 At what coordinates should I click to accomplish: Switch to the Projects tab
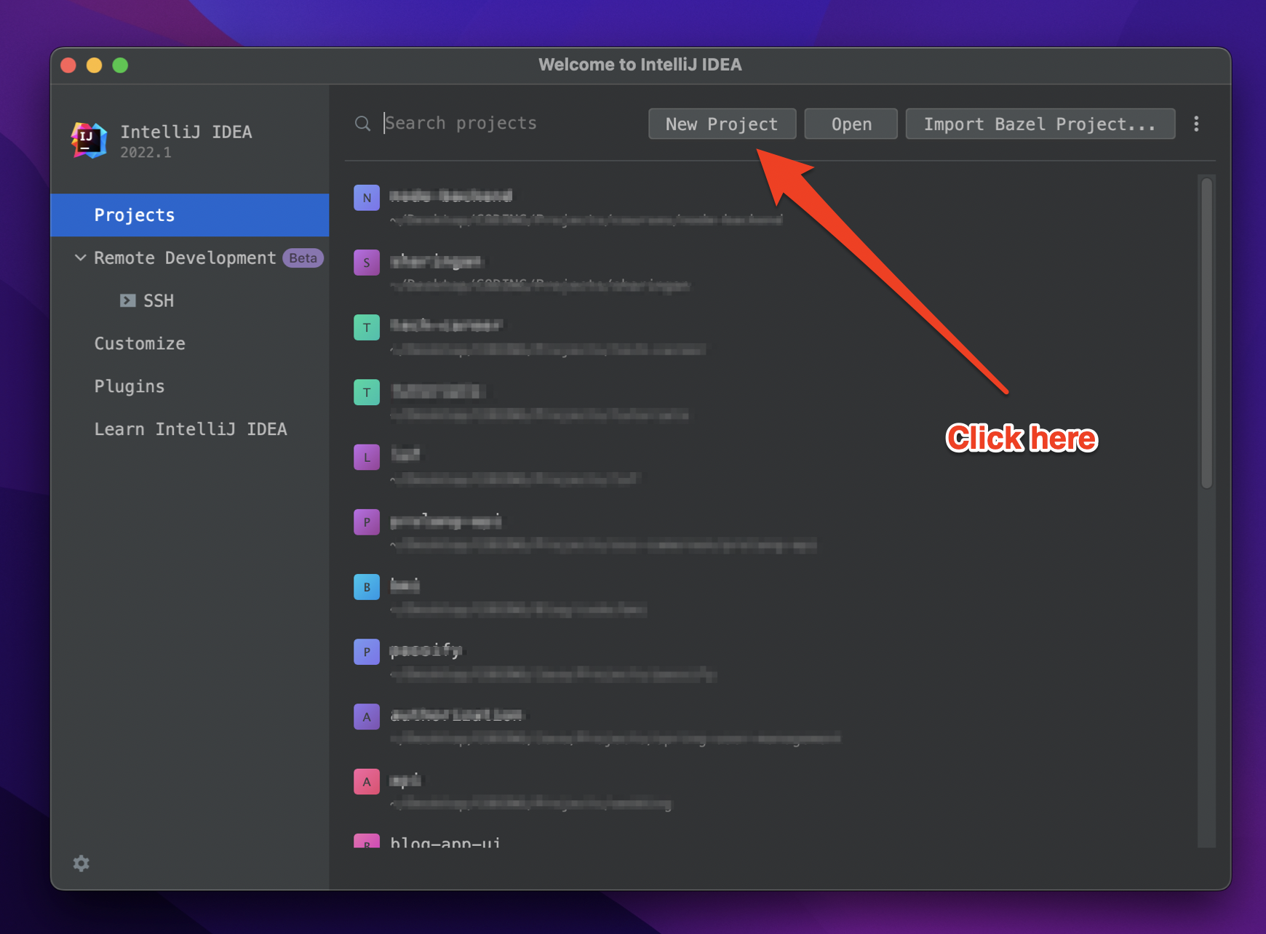(134, 215)
